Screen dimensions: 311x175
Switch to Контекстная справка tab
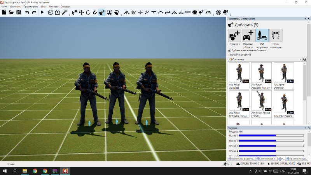click(266, 159)
